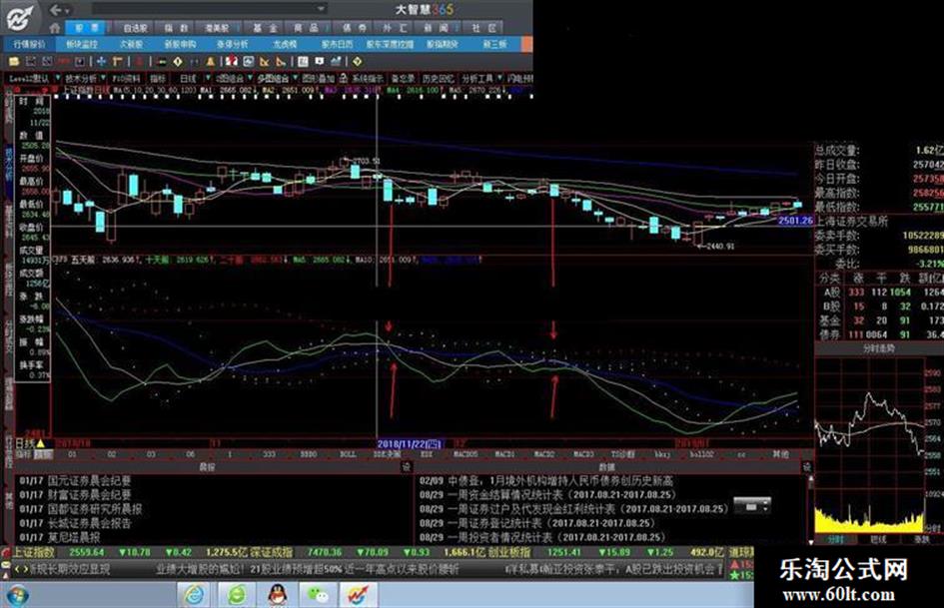Open 财富证券晨会纪要 news item
The width and height of the screenshot is (944, 608).
point(75,495)
